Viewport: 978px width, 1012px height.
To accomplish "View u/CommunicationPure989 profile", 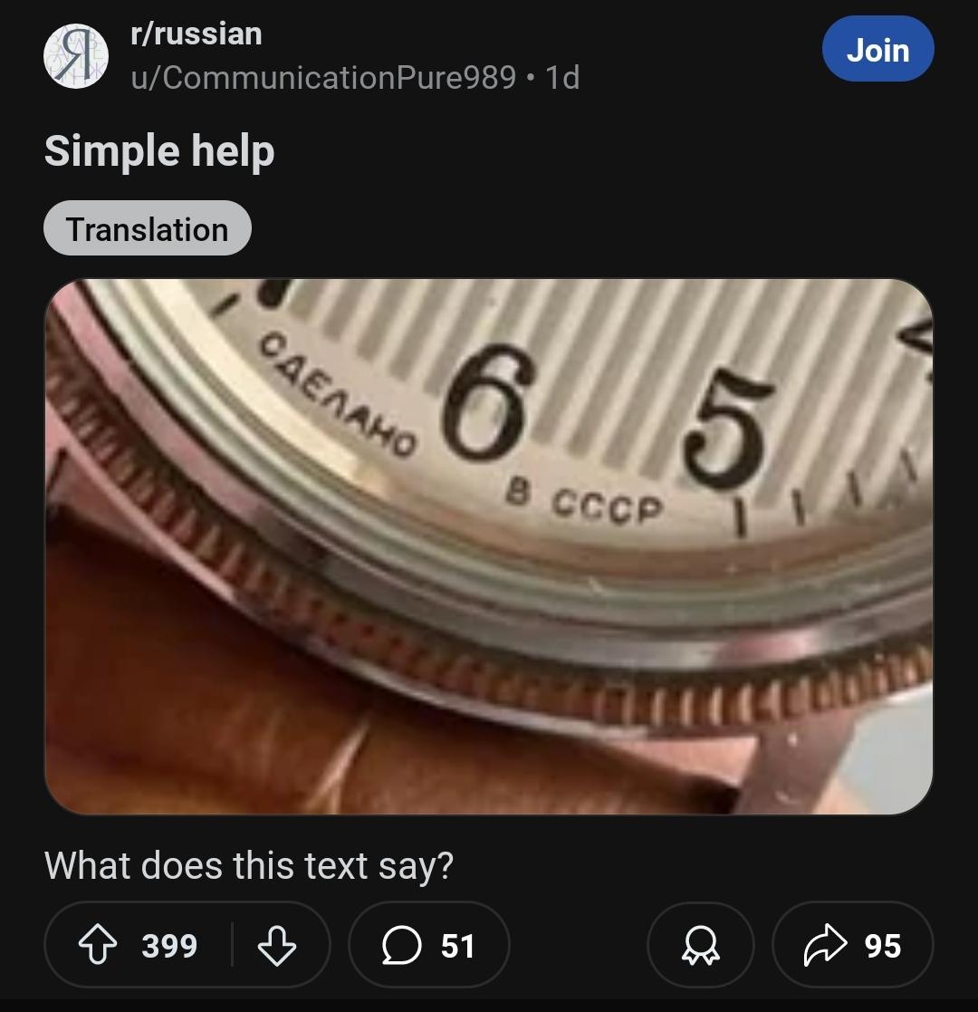I will pyautogui.click(x=323, y=77).
